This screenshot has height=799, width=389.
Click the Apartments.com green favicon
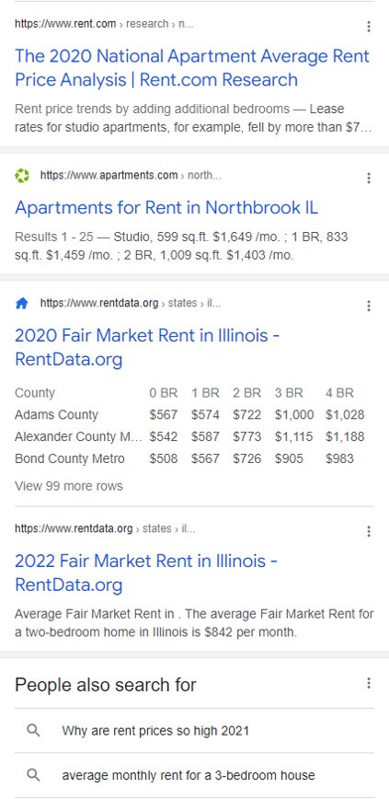(x=22, y=176)
